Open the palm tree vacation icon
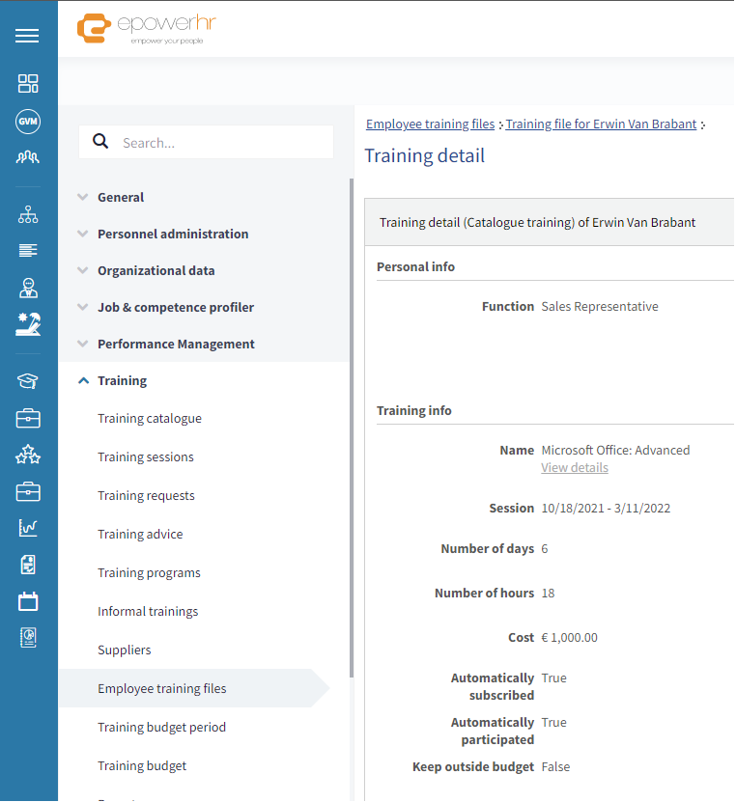 click(x=28, y=324)
